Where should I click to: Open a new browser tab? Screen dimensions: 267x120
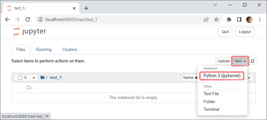tap(86, 8)
